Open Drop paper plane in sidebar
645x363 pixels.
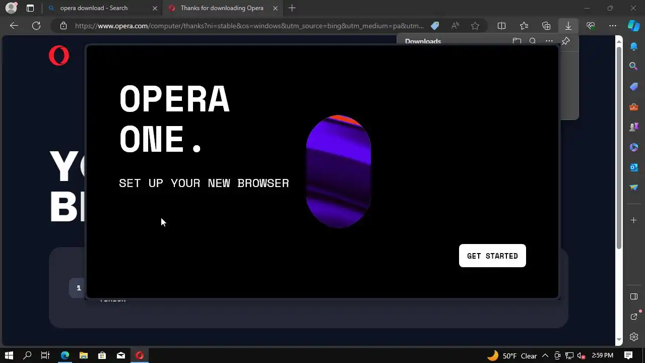(x=634, y=188)
